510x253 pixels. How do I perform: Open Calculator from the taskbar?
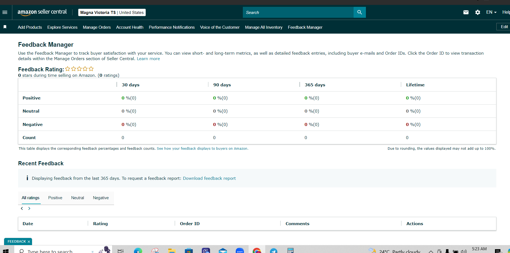pyautogui.click(x=290, y=251)
